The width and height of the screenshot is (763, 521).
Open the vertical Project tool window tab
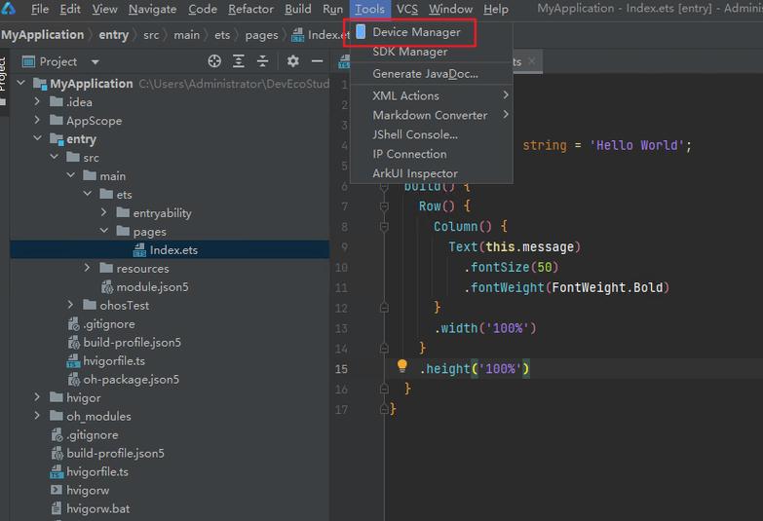click(x=3, y=80)
